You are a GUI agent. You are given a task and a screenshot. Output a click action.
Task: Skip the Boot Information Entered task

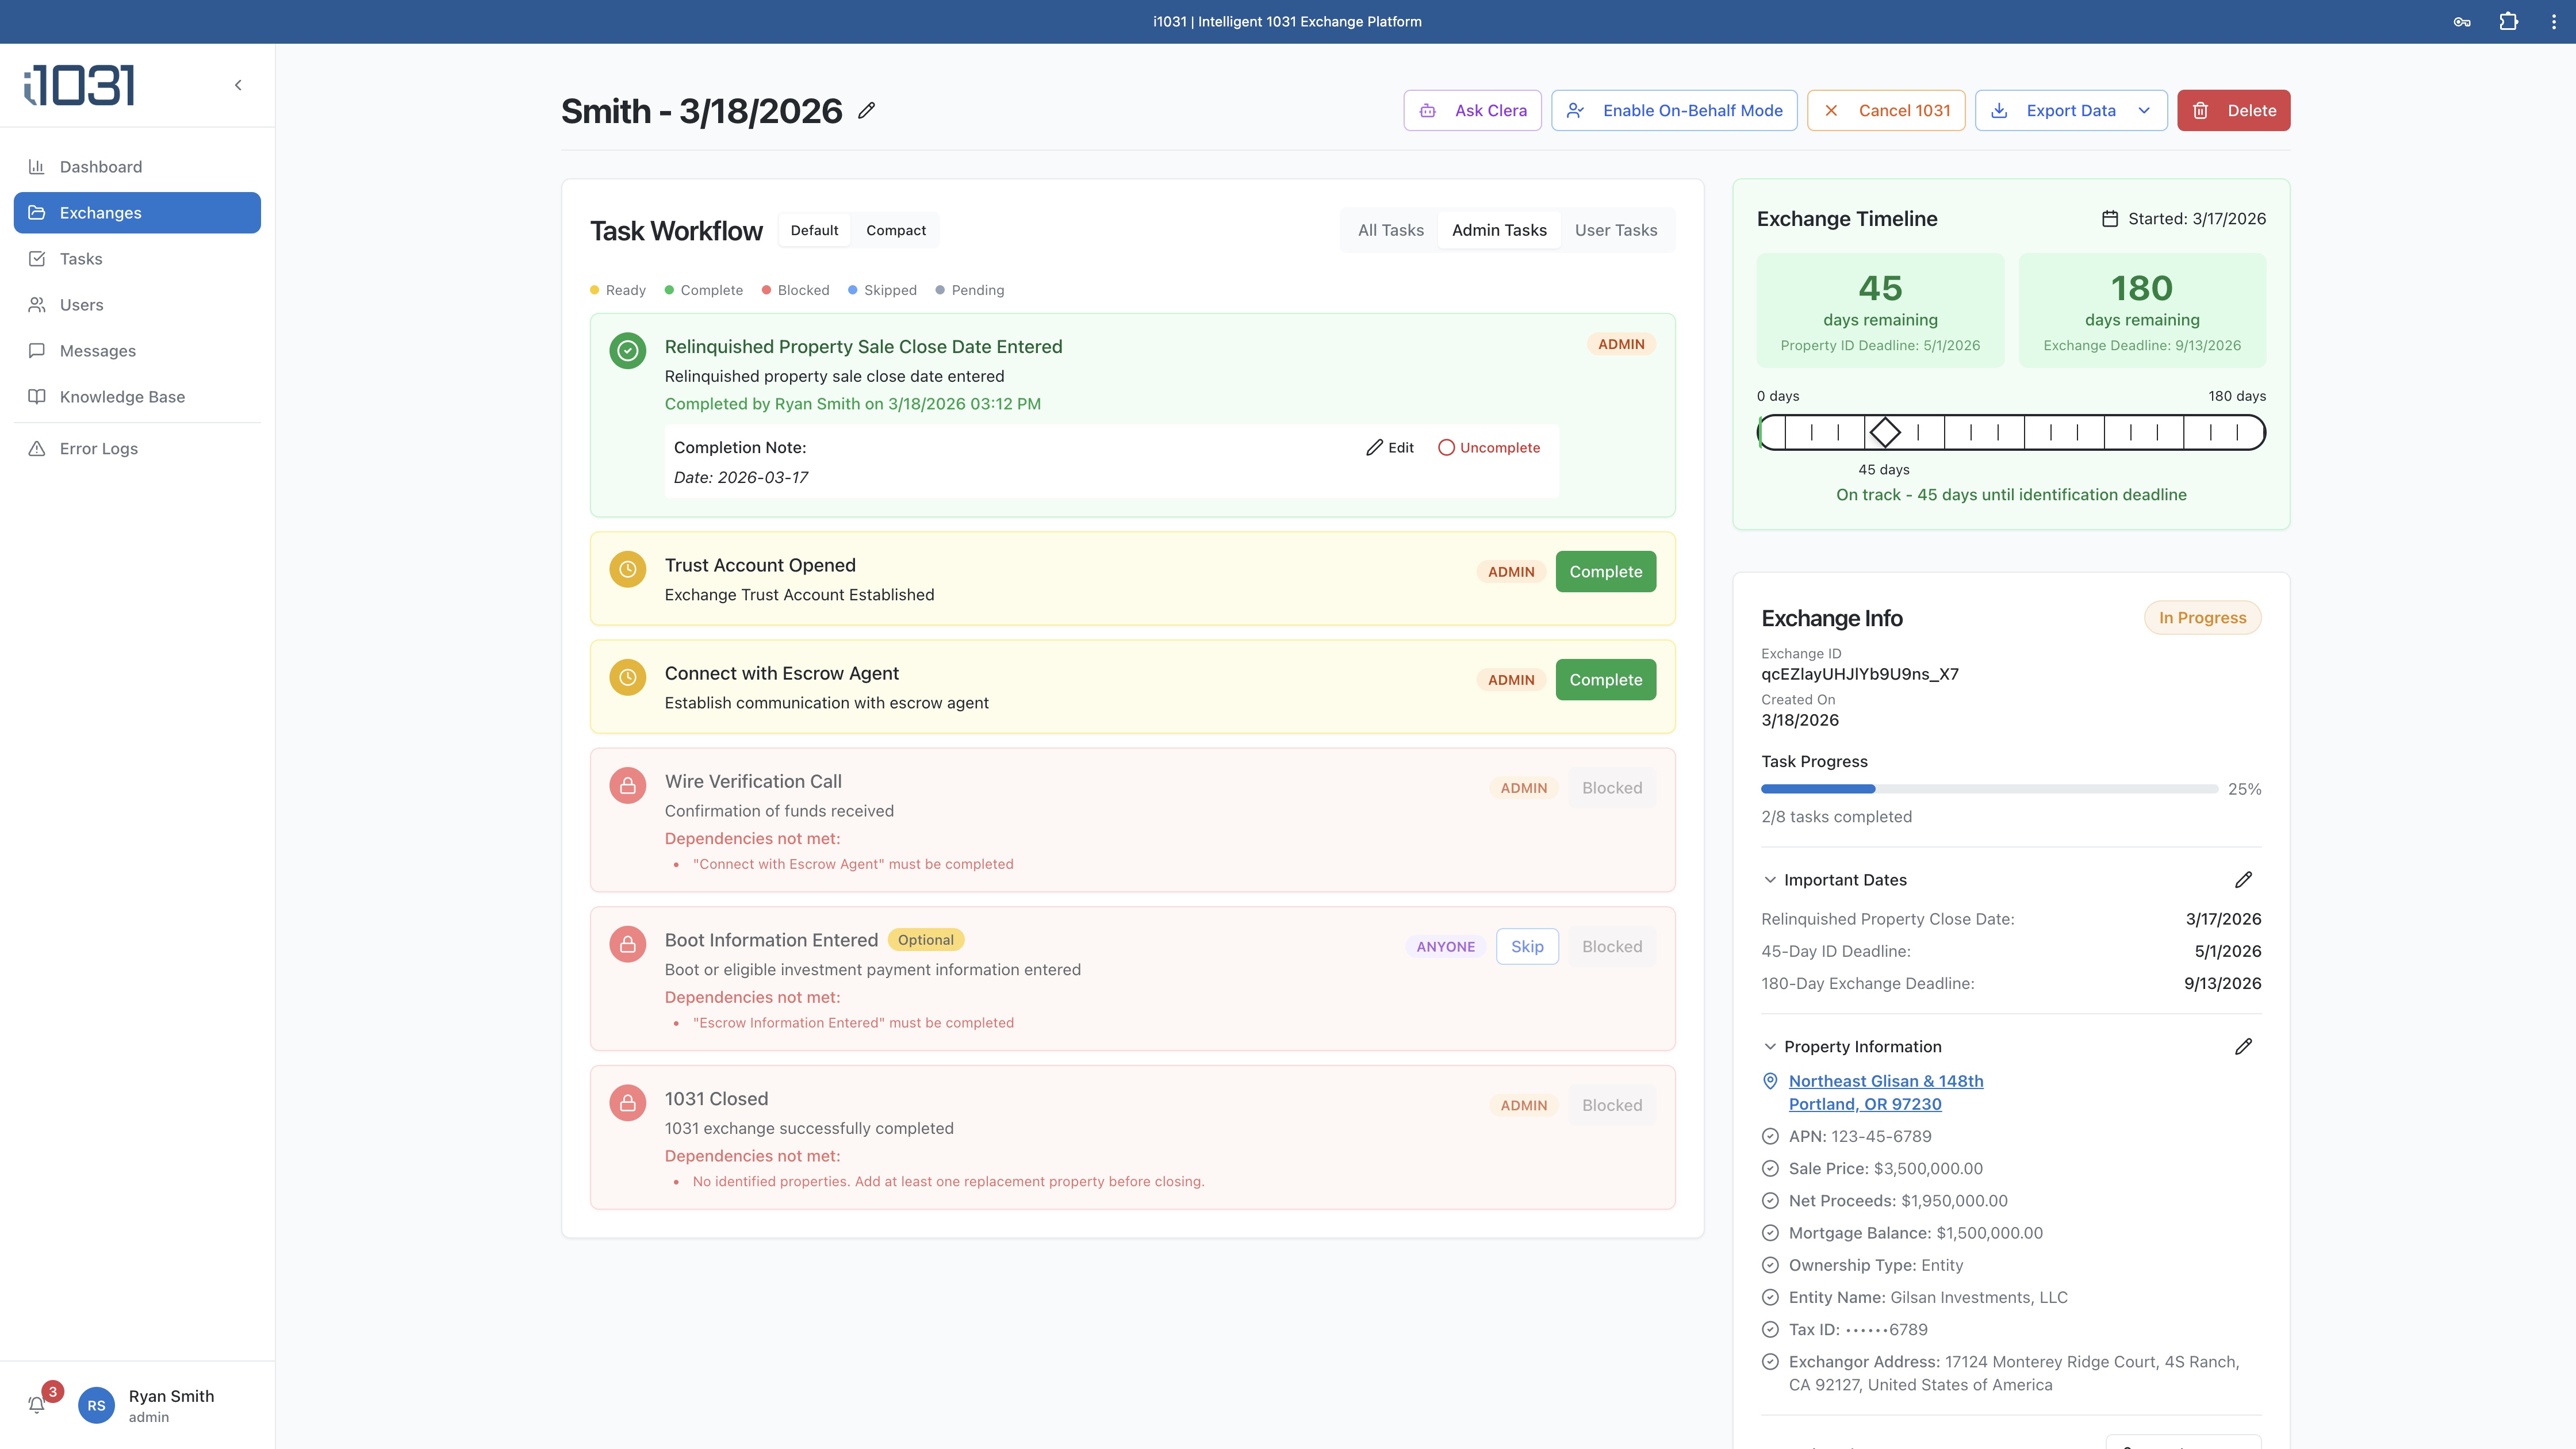point(1526,946)
